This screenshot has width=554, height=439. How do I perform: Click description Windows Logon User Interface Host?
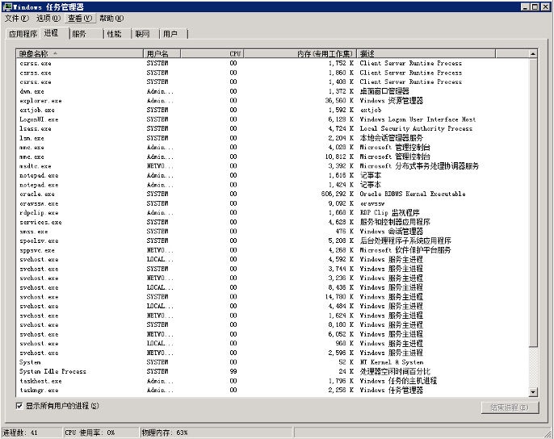pyautogui.click(x=418, y=119)
